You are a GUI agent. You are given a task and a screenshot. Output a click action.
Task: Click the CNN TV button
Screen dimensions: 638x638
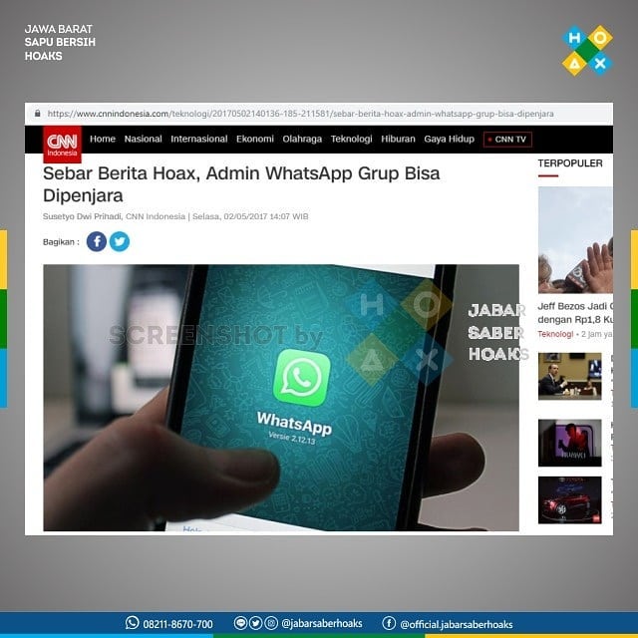(507, 140)
